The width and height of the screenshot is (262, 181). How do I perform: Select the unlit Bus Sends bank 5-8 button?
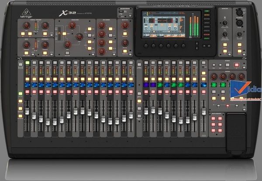[110, 35]
